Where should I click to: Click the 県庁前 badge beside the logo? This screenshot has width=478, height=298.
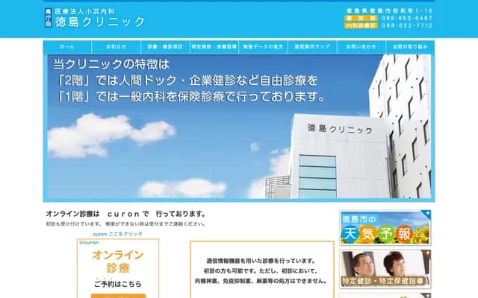tap(48, 18)
